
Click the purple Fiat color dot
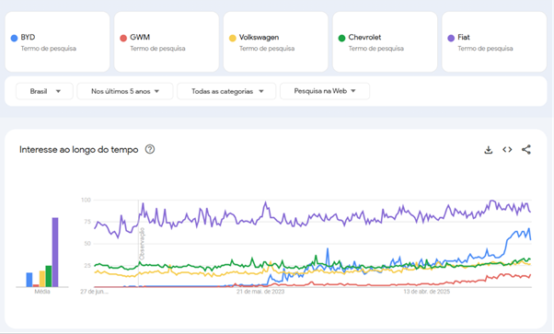tap(451, 38)
